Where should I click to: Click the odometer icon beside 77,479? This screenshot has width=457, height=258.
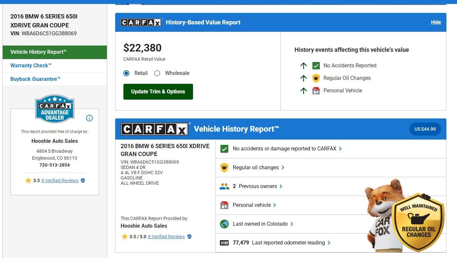pyautogui.click(x=224, y=243)
